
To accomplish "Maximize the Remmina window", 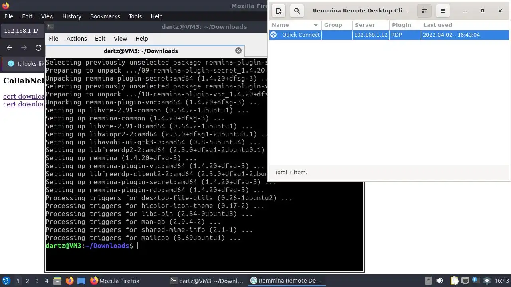I will pos(482,11).
